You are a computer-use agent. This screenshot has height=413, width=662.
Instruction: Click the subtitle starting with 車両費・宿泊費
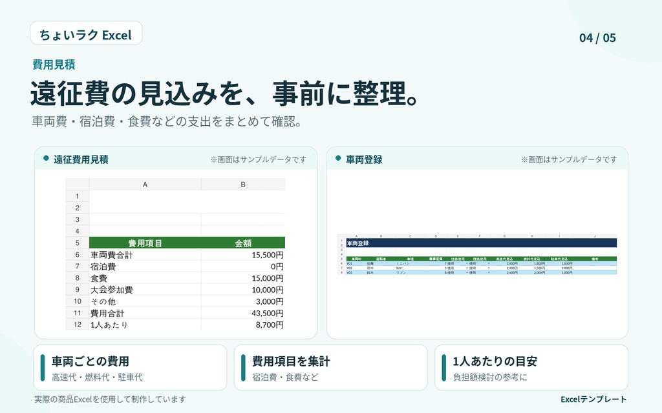167,121
